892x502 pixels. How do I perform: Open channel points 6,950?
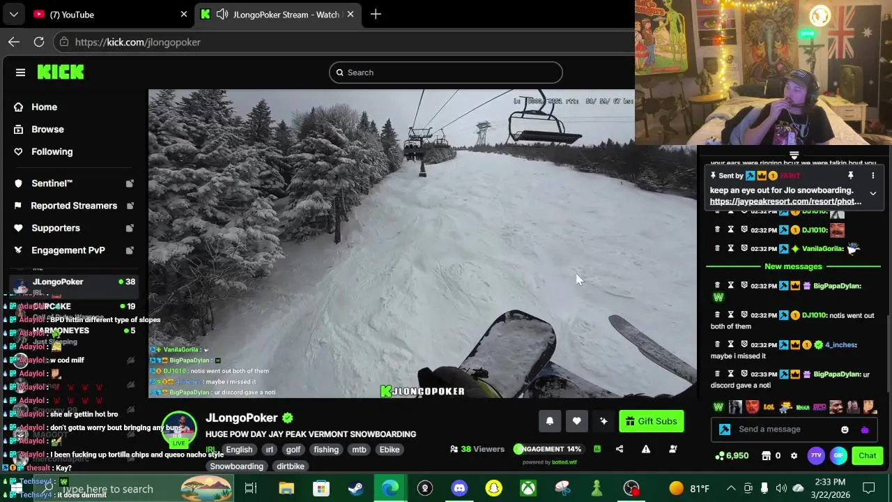pos(732,455)
